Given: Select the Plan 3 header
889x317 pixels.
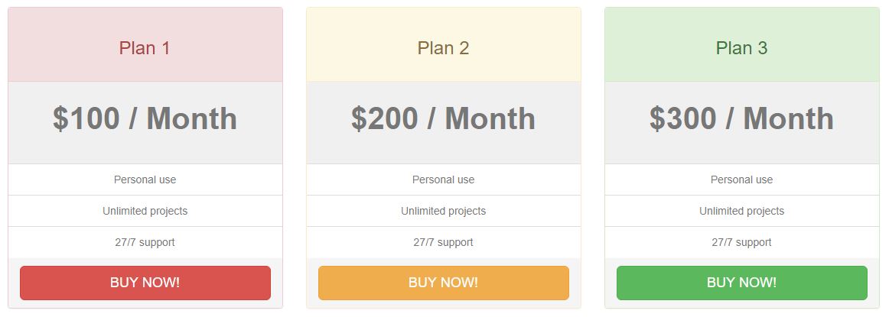Looking at the screenshot, I should coord(741,45).
